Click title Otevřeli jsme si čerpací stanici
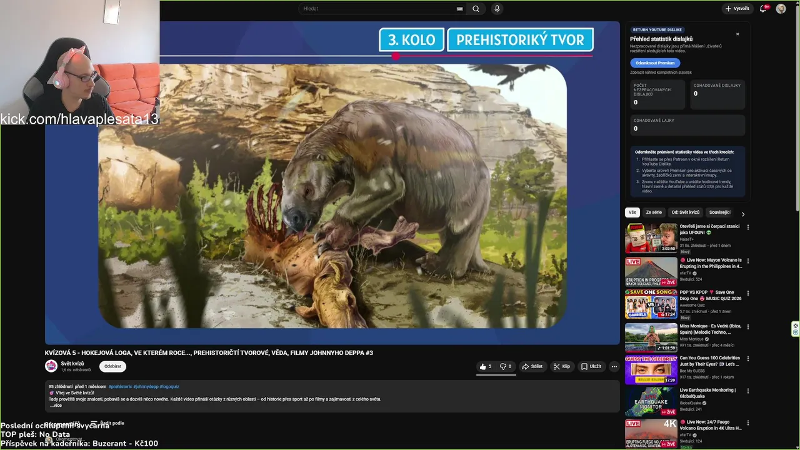Viewport: 800px width, 450px height. [709, 229]
